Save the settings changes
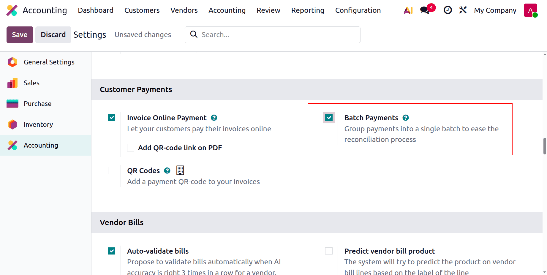This screenshot has width=547, height=275. tap(20, 35)
